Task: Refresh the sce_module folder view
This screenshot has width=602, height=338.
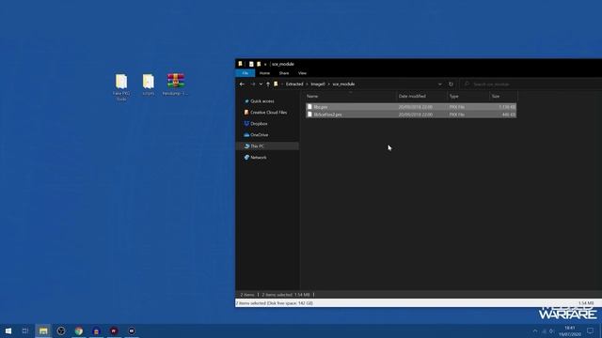Action: point(451,84)
